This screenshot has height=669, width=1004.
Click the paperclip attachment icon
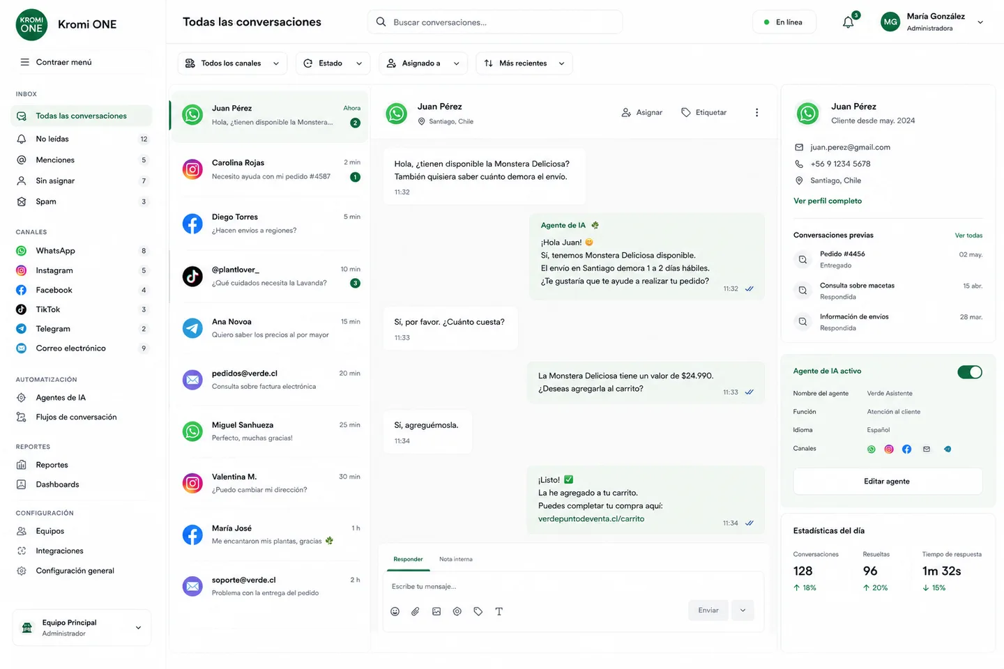pyautogui.click(x=416, y=611)
